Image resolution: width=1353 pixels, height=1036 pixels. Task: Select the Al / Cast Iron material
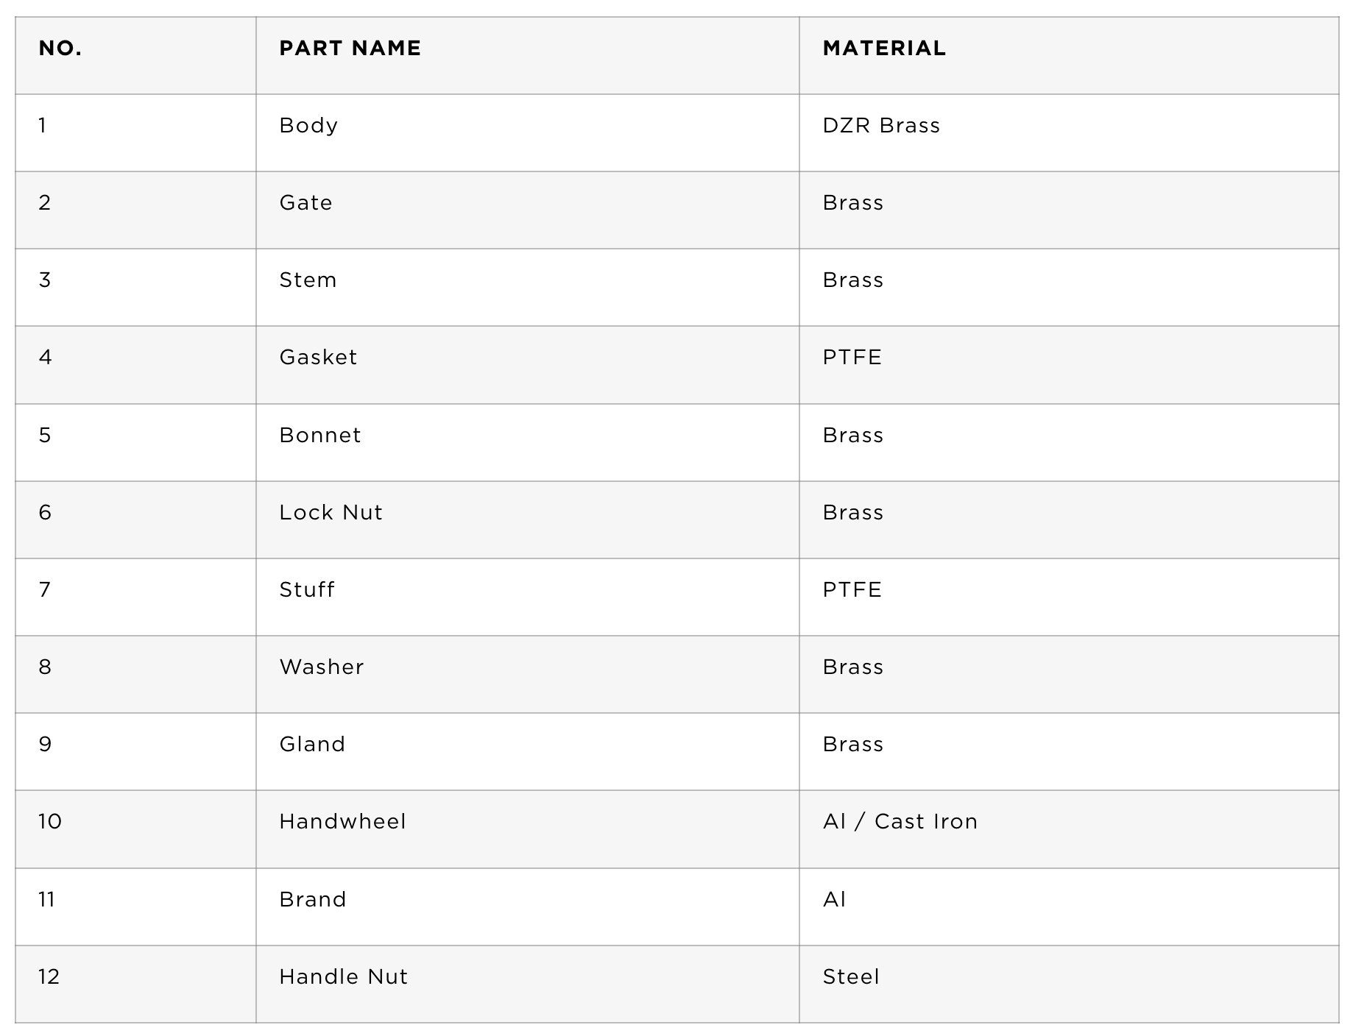point(900,822)
